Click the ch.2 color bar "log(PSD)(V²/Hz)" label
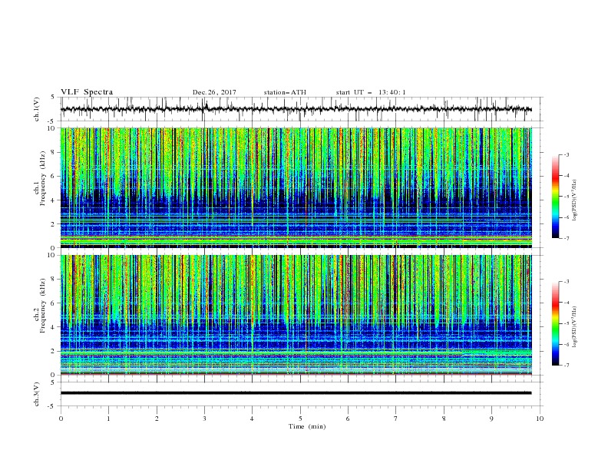The image size is (608, 470). pyautogui.click(x=575, y=327)
